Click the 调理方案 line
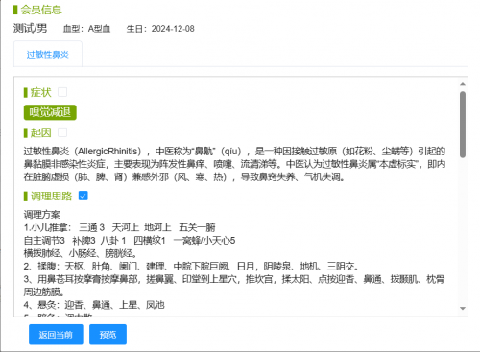480x352 pixels. pos(42,215)
